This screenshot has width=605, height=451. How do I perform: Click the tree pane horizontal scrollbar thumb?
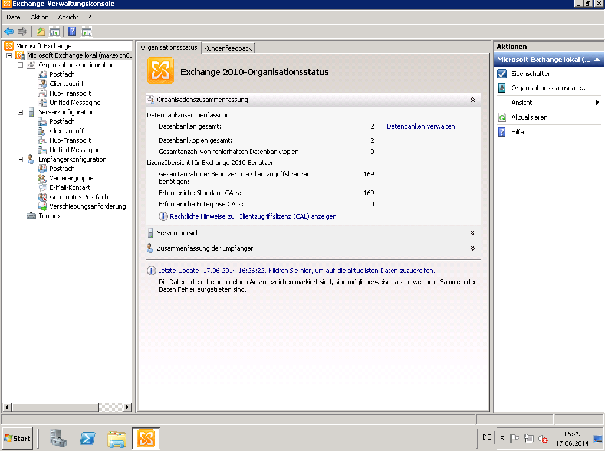[55, 407]
